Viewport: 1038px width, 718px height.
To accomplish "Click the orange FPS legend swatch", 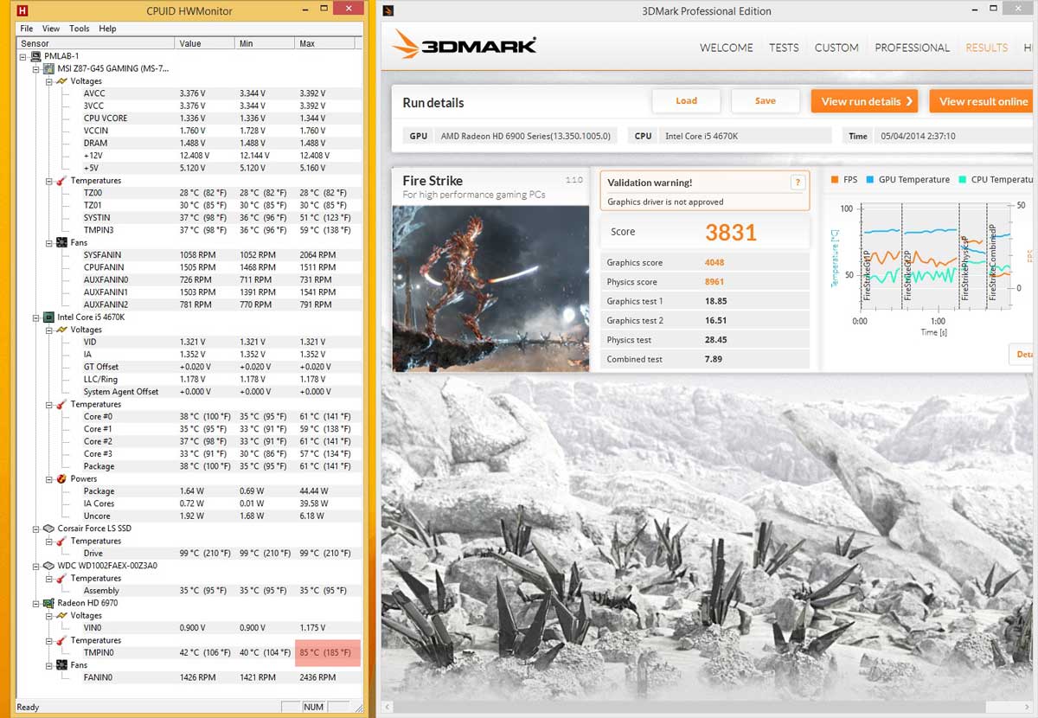I will [835, 180].
